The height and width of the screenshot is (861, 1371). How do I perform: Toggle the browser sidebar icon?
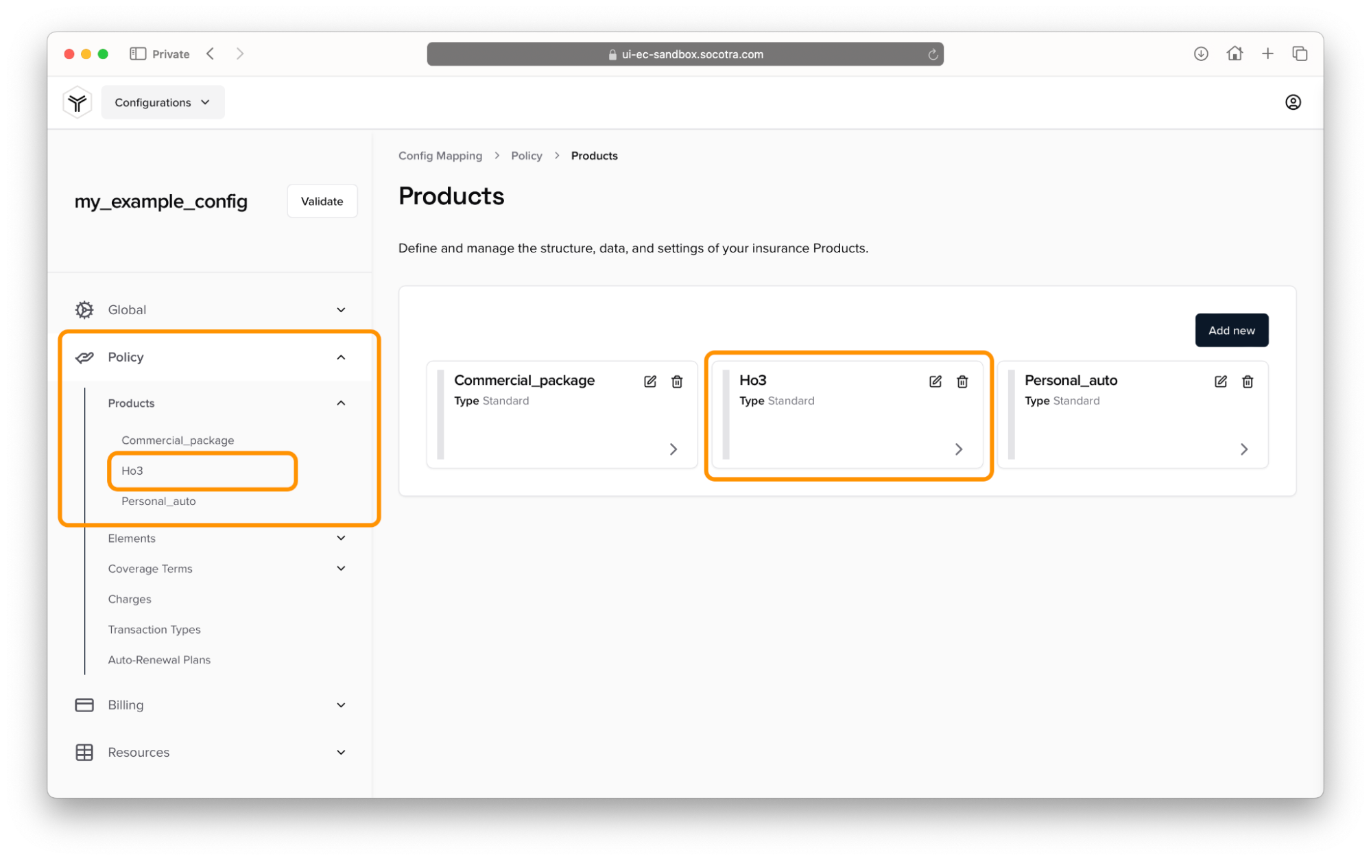[137, 54]
